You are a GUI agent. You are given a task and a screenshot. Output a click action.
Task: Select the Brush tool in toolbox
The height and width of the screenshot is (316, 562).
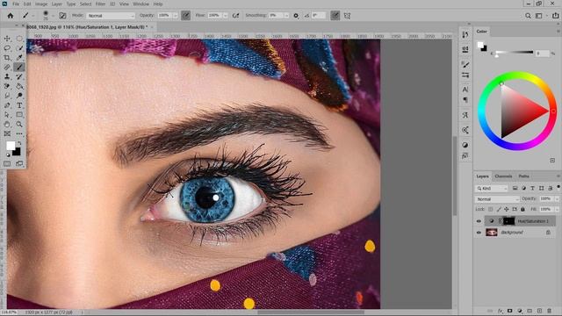point(19,67)
